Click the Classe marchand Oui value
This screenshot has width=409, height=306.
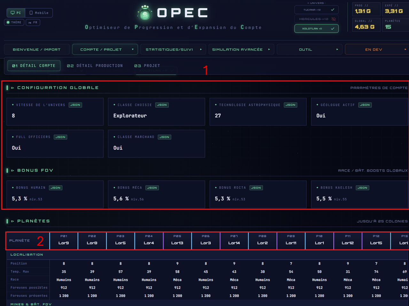[118, 148]
